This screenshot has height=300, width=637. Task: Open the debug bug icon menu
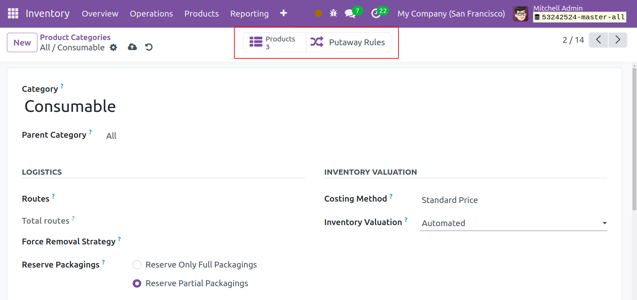point(333,13)
